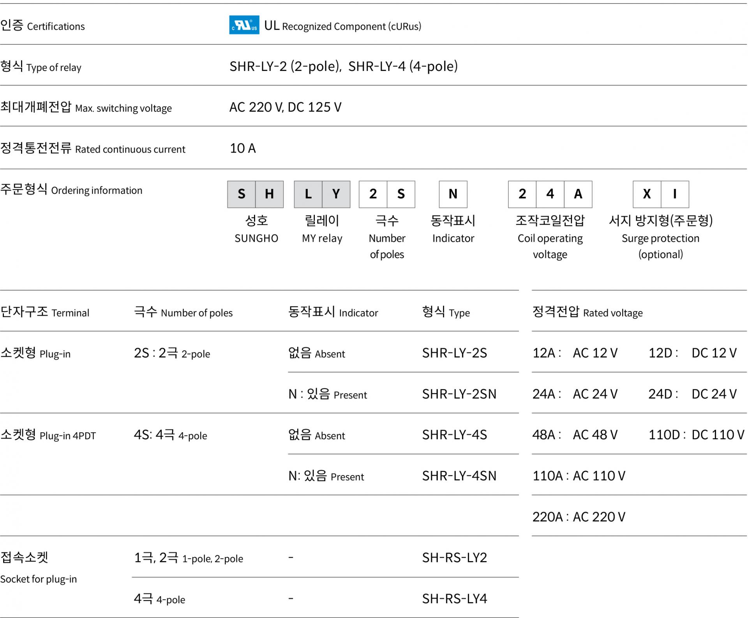The image size is (748, 618).
Task: Click the '4S: 4극 4-pole' cell
Action: [x=170, y=435]
